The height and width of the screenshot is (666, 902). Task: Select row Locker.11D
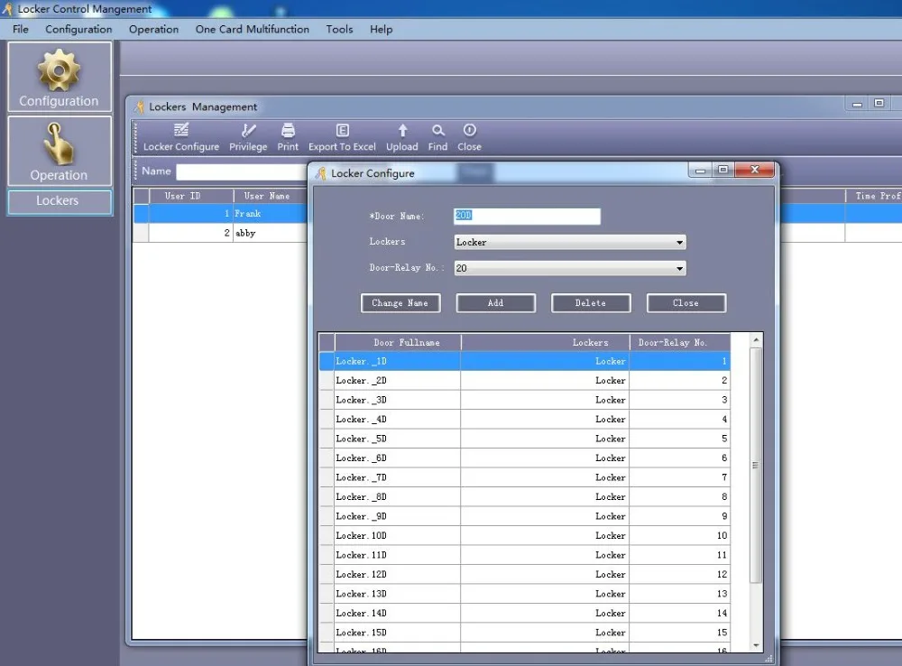coord(525,555)
